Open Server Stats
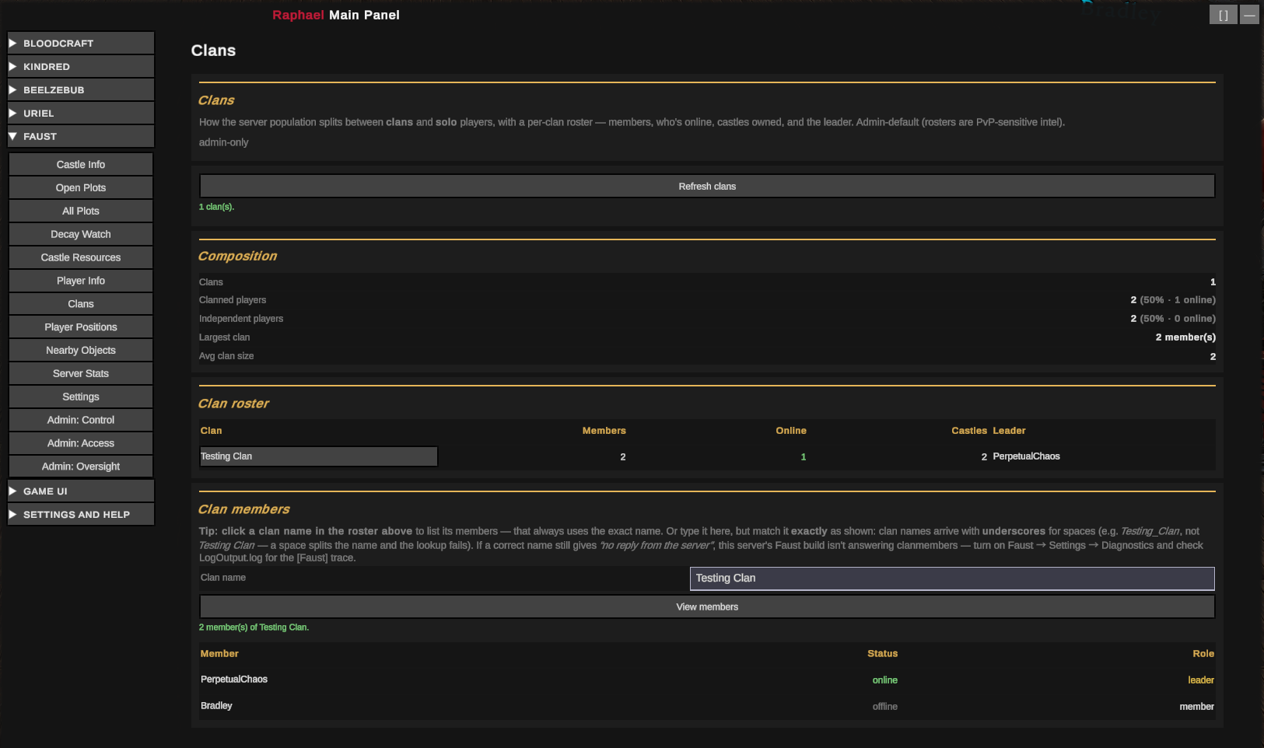1264x748 pixels. click(81, 374)
